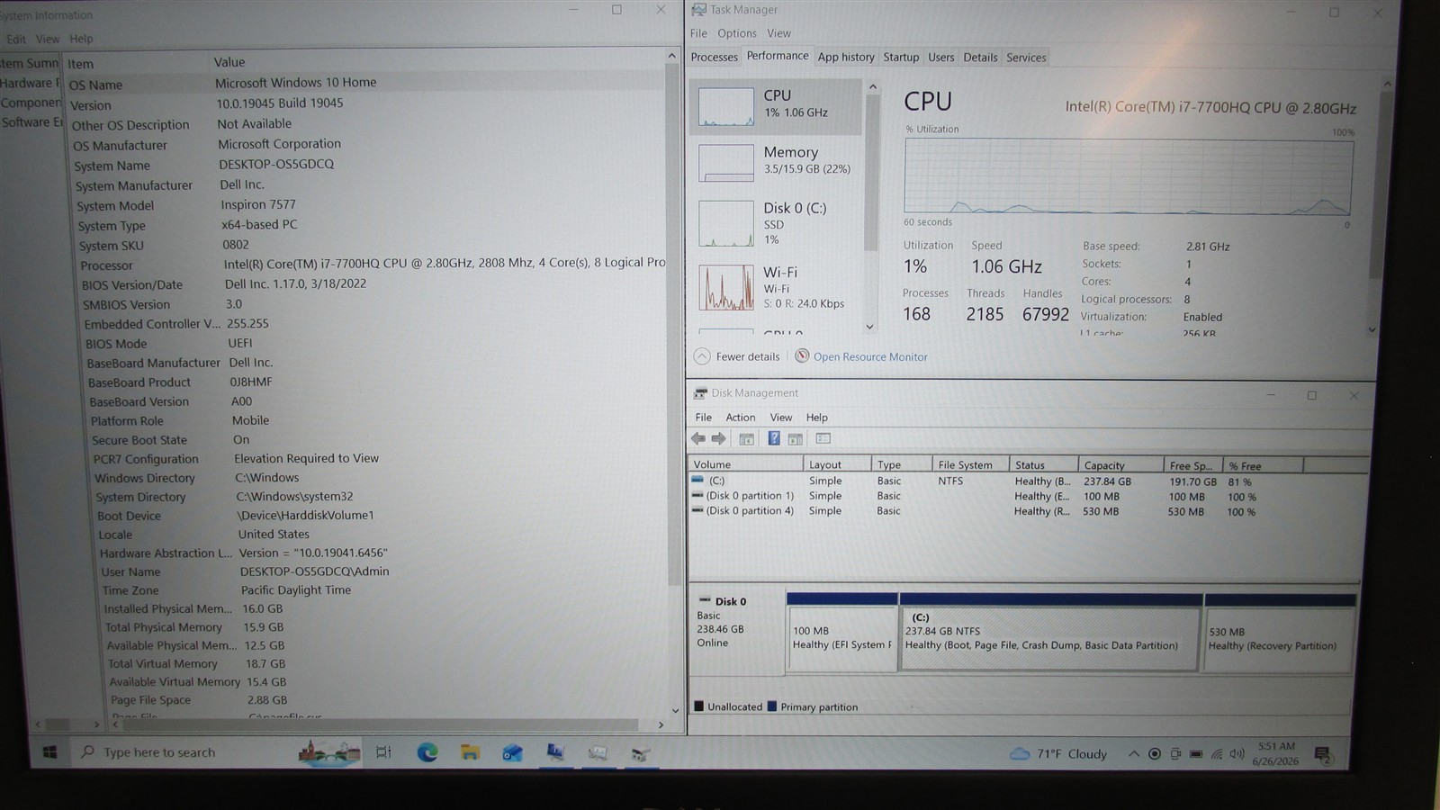1440x810 pixels.
Task: Switch to System Information taskbar icon
Action: click(x=555, y=752)
